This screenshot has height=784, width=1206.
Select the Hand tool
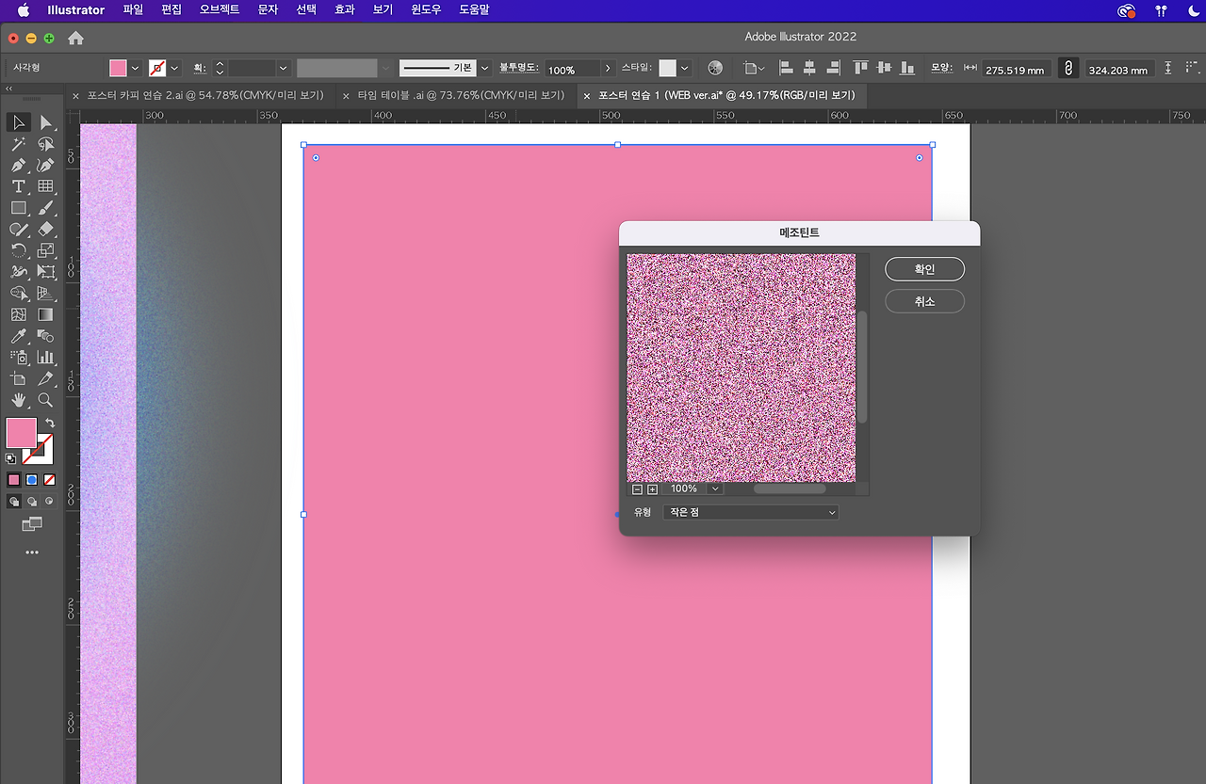[18, 400]
